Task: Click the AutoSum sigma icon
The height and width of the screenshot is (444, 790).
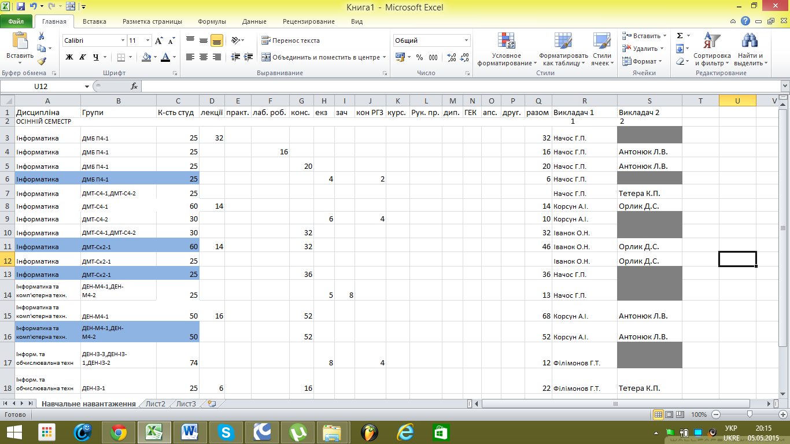Action: pyautogui.click(x=680, y=36)
